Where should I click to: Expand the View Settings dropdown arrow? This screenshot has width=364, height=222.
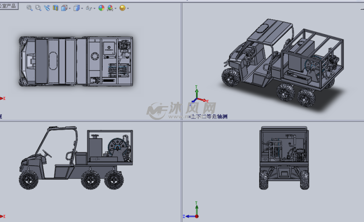click(x=128, y=8)
